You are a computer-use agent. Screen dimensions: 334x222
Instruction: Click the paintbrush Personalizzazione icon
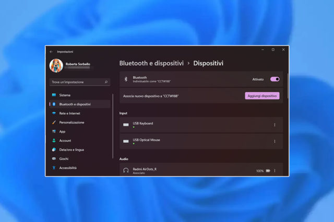pyautogui.click(x=54, y=122)
